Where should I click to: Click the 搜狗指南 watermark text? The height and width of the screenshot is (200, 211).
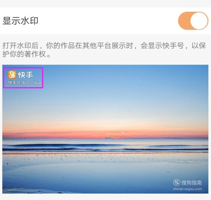click(191, 183)
